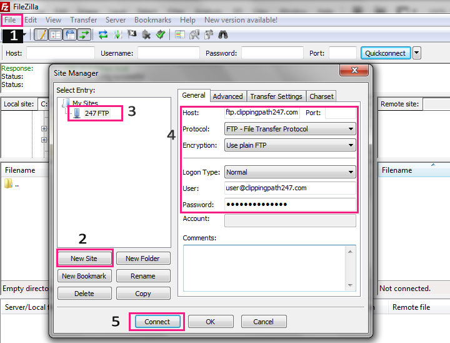
Task: Toggle processing of the transfer queue
Action: pyautogui.click(x=117, y=35)
